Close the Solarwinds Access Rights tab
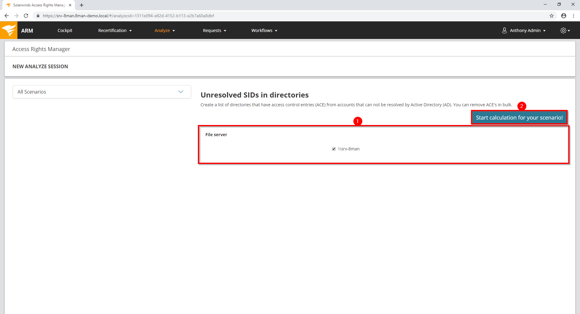 70,5
